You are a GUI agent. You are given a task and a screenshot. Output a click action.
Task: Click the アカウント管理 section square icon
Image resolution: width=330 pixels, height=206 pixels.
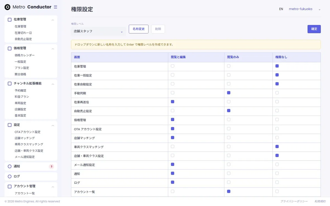click(10, 186)
